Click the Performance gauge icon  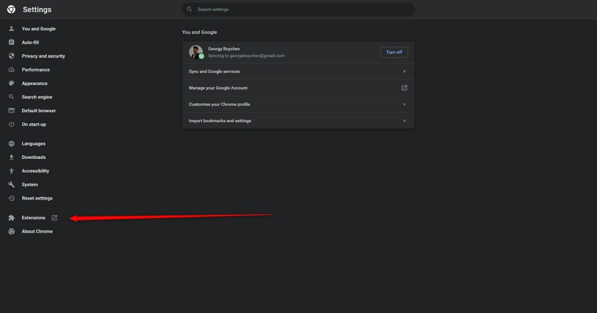point(12,69)
